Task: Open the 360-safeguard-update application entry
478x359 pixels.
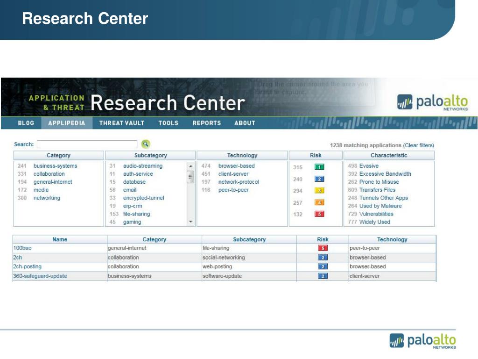Action: coord(40,276)
